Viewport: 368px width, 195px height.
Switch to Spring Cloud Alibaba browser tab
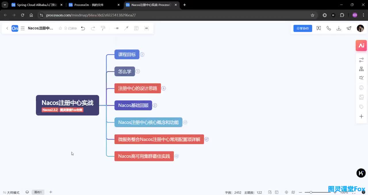[37, 5]
